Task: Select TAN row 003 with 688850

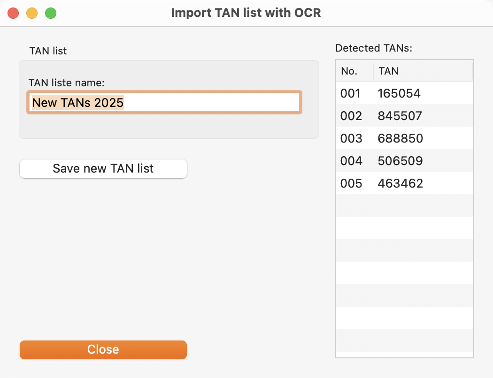Action: click(x=404, y=138)
